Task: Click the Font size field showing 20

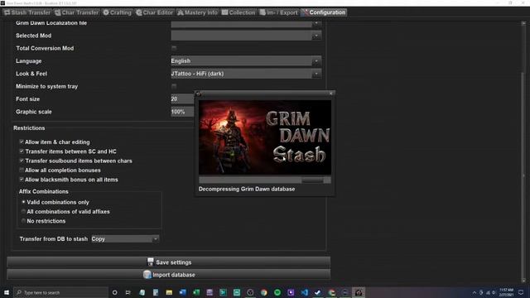Action: click(182, 99)
